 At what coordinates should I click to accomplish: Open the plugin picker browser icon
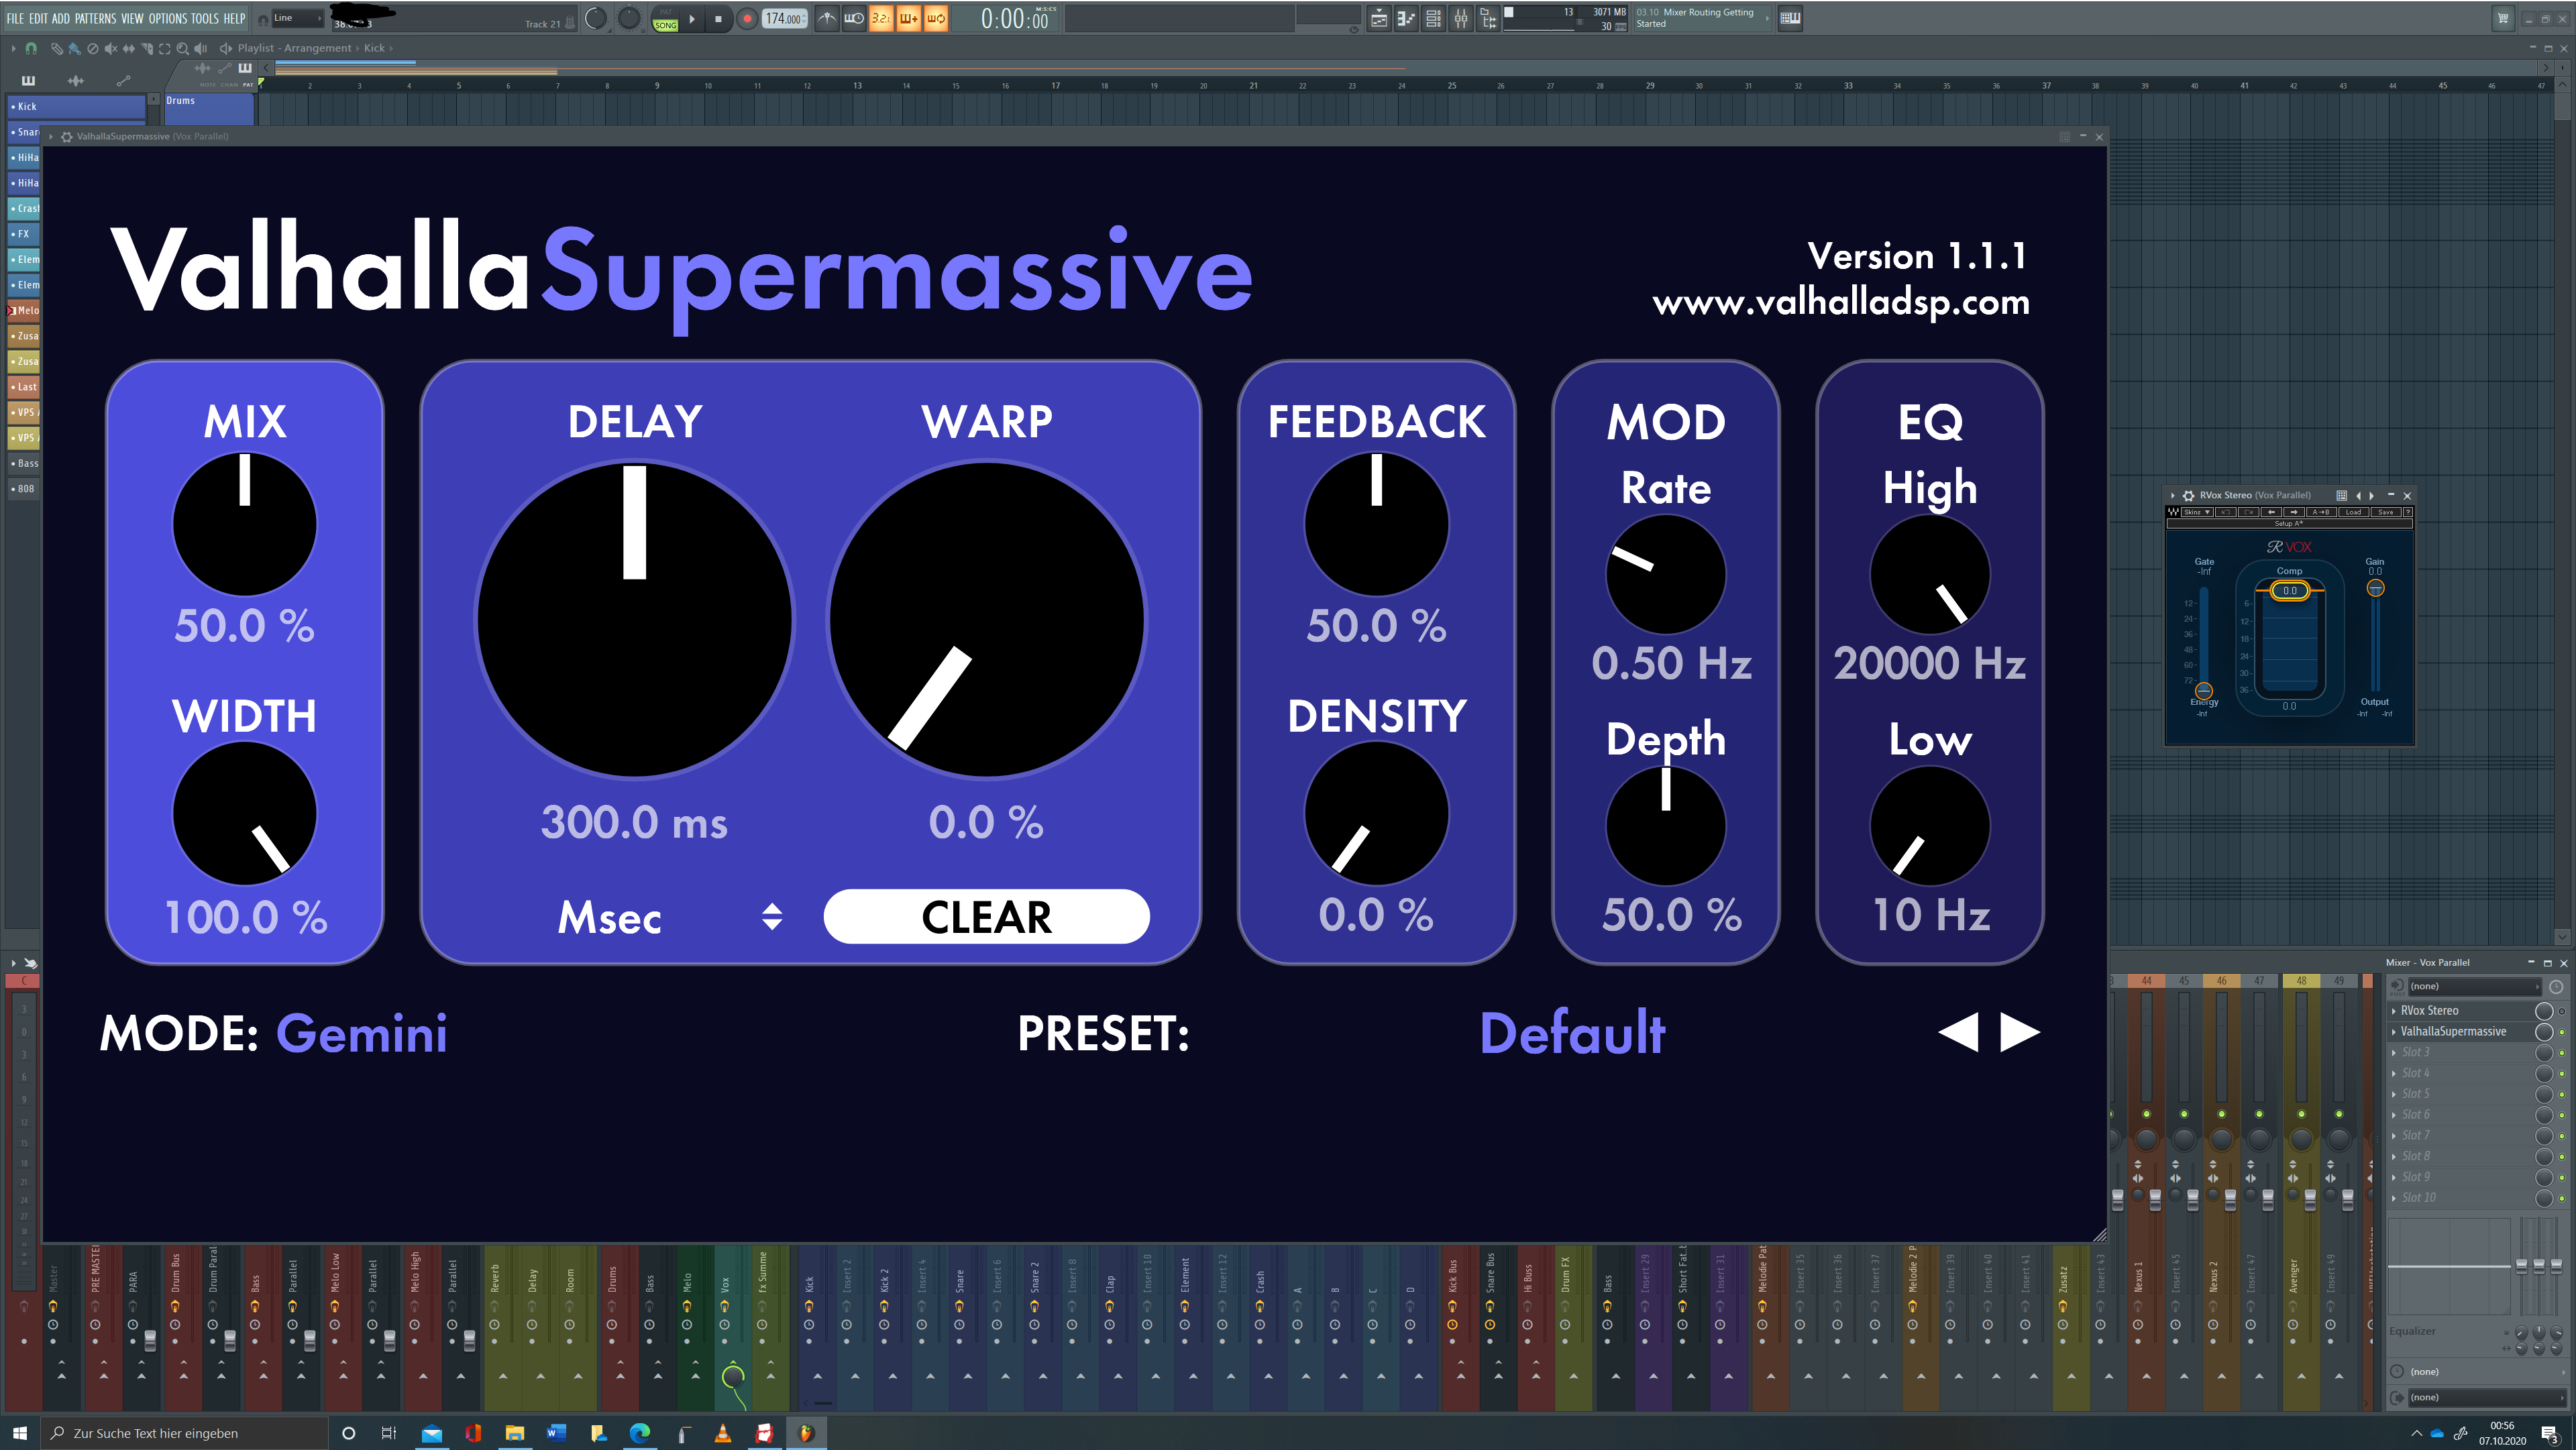click(1488, 18)
